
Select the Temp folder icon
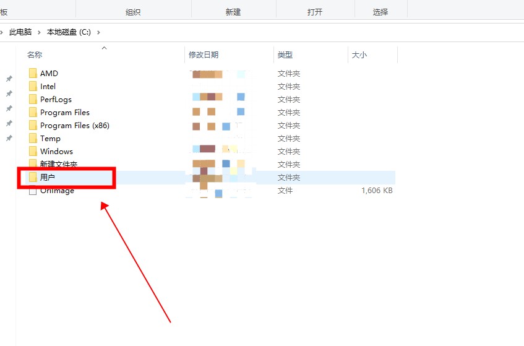(x=33, y=139)
